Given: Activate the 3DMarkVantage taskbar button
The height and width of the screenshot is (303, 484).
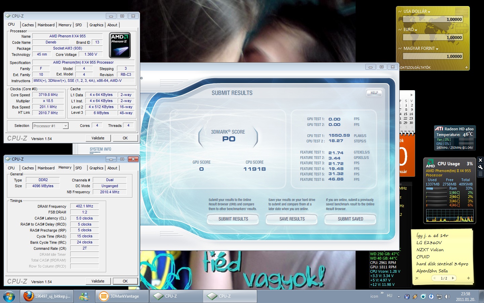Looking at the screenshot, I should (x=122, y=296).
